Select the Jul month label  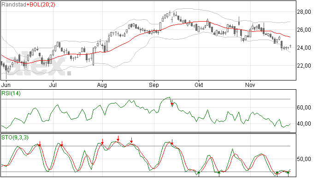pyautogui.click(x=53, y=85)
